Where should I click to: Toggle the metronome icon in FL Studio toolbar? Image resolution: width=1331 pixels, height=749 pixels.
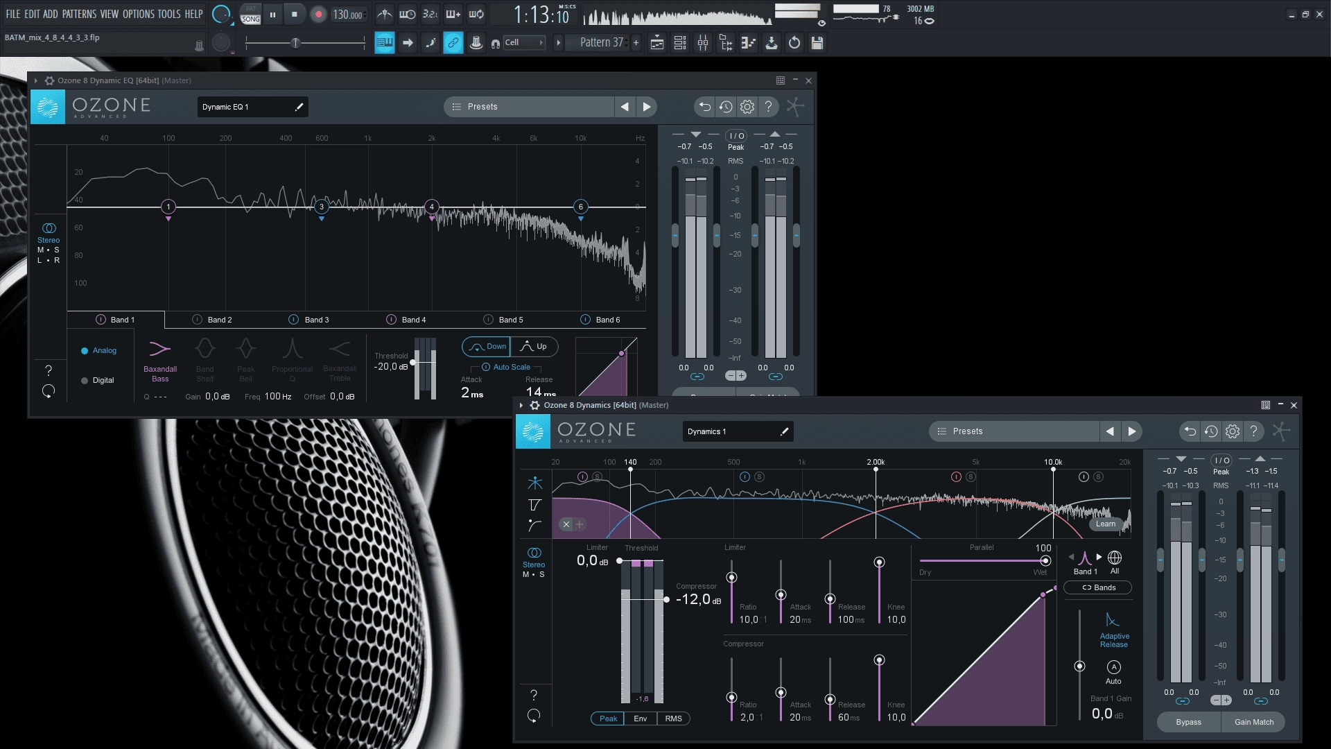(x=385, y=15)
